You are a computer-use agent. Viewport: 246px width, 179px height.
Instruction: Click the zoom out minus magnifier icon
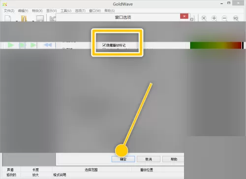coord(224,18)
